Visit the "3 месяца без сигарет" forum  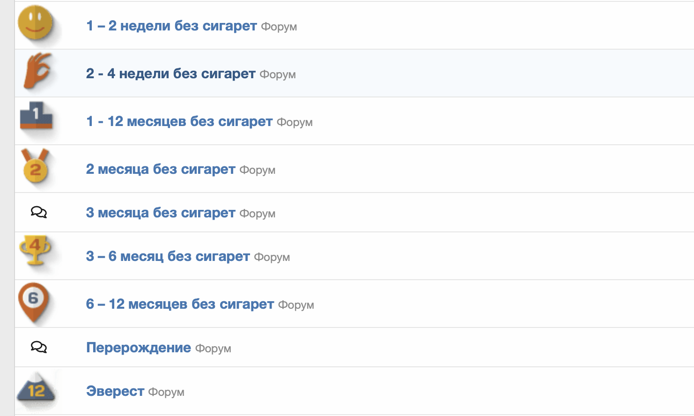(161, 213)
